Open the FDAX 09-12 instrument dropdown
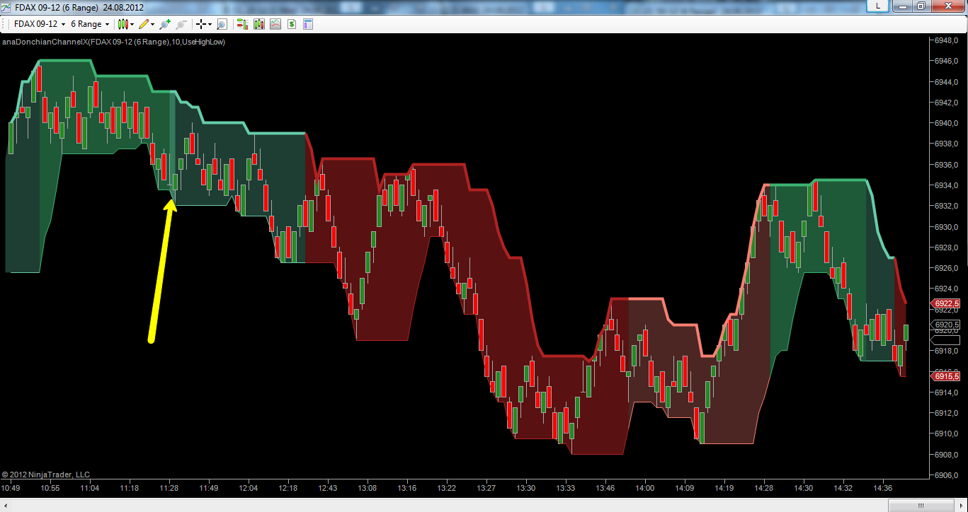This screenshot has height=512, width=968. (40, 24)
